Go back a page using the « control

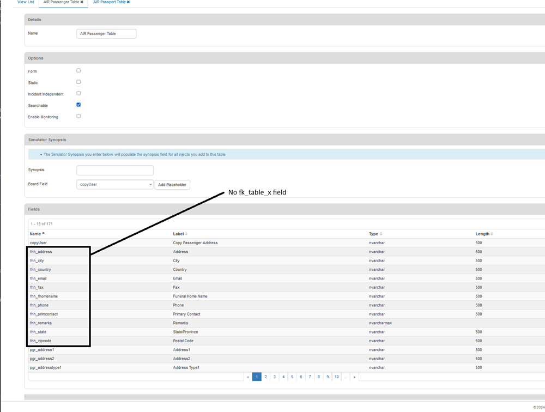(248, 377)
